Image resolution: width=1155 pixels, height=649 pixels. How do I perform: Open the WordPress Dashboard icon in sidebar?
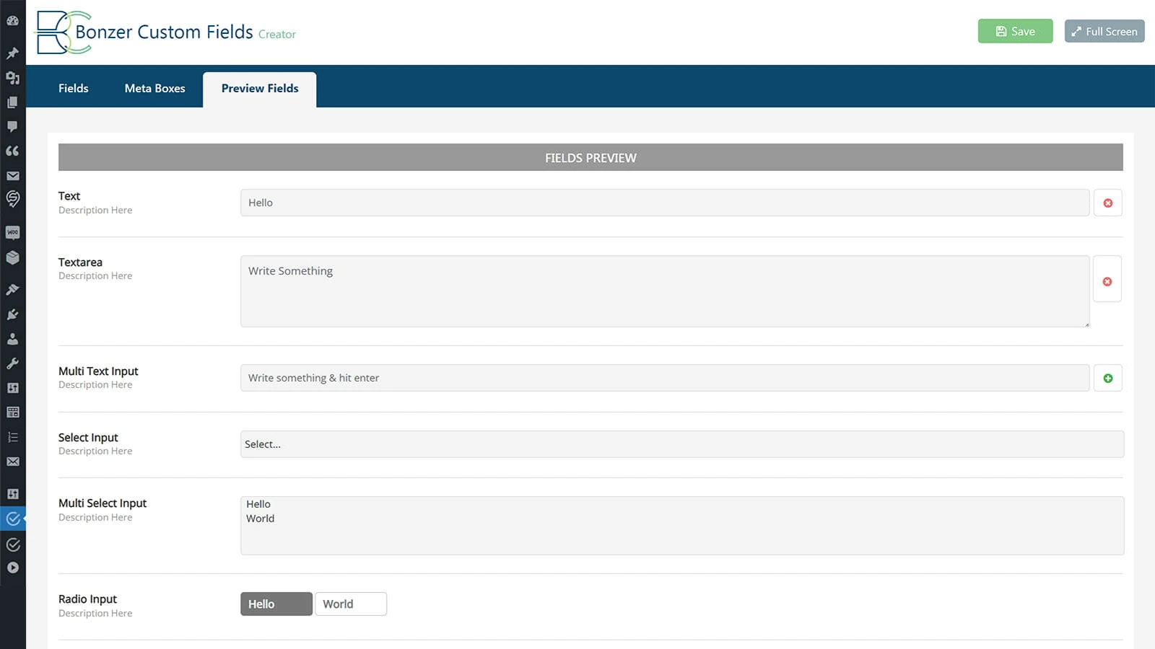point(12,21)
